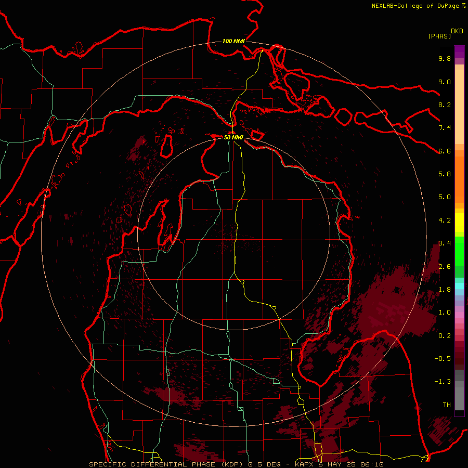Click the DKD legend title
468x468 pixels.
coord(457,31)
